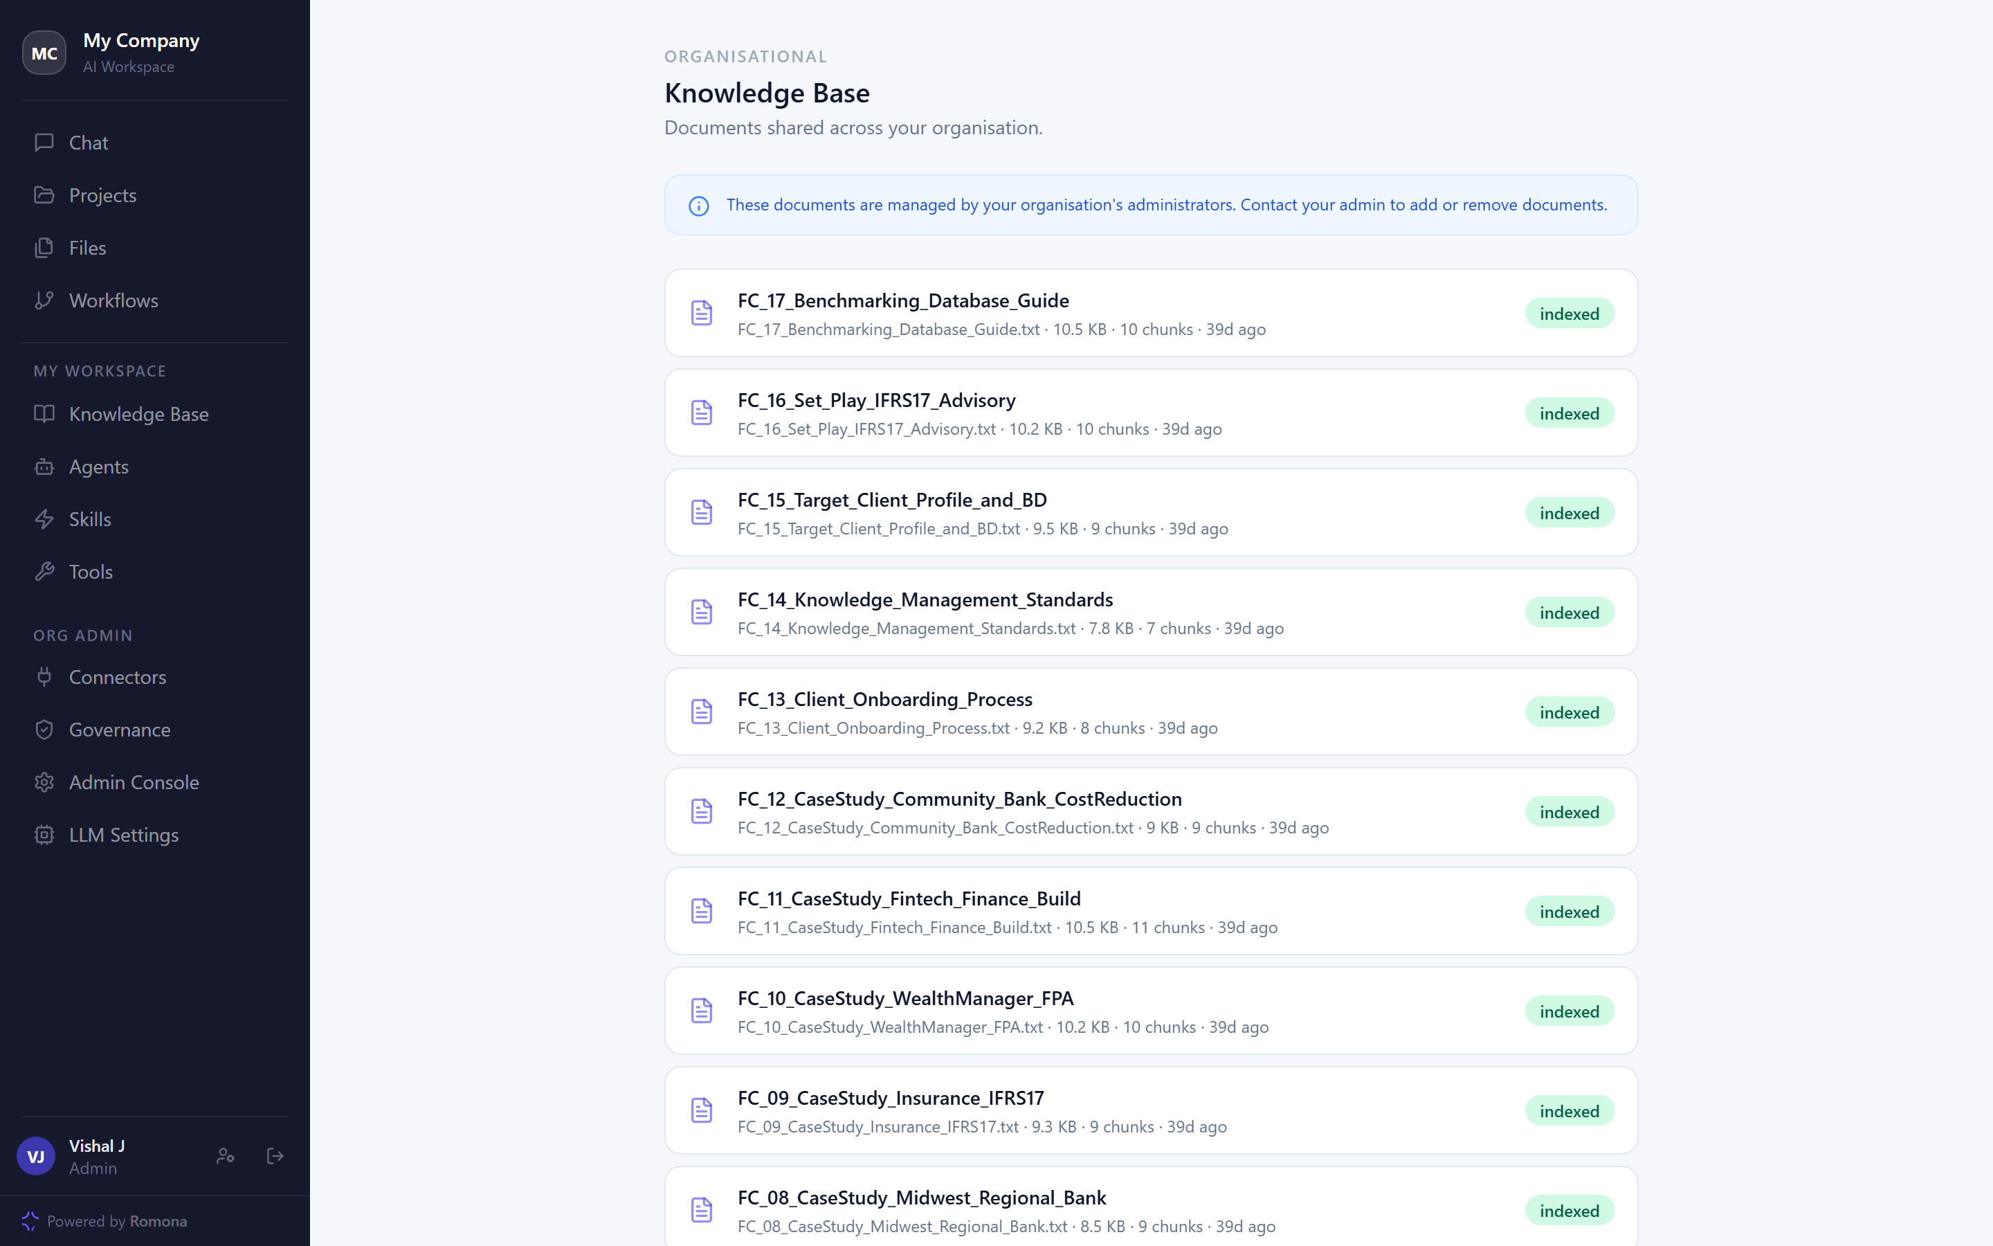Click the MC company avatar
The image size is (1993, 1246).
[44, 53]
